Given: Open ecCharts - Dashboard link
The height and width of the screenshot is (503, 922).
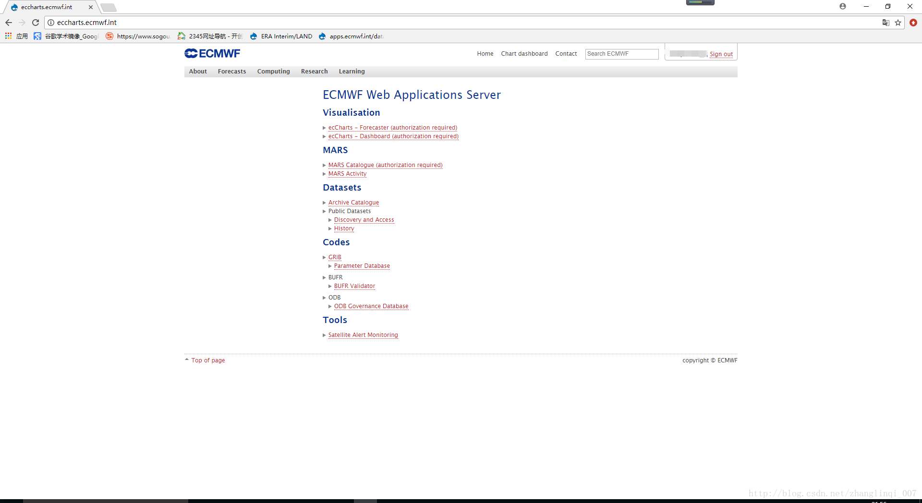Looking at the screenshot, I should (393, 136).
